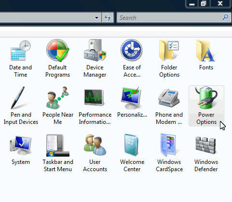Screen dimensions: 232x202
Task: Launch Windows Defender
Action: pyautogui.click(x=206, y=153)
